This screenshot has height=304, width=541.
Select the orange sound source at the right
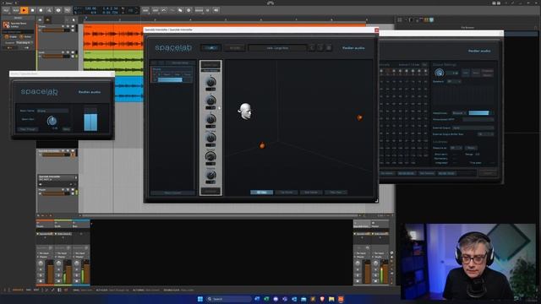coord(359,117)
